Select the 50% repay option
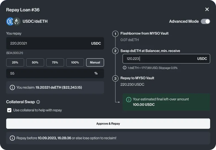 (x=35, y=63)
